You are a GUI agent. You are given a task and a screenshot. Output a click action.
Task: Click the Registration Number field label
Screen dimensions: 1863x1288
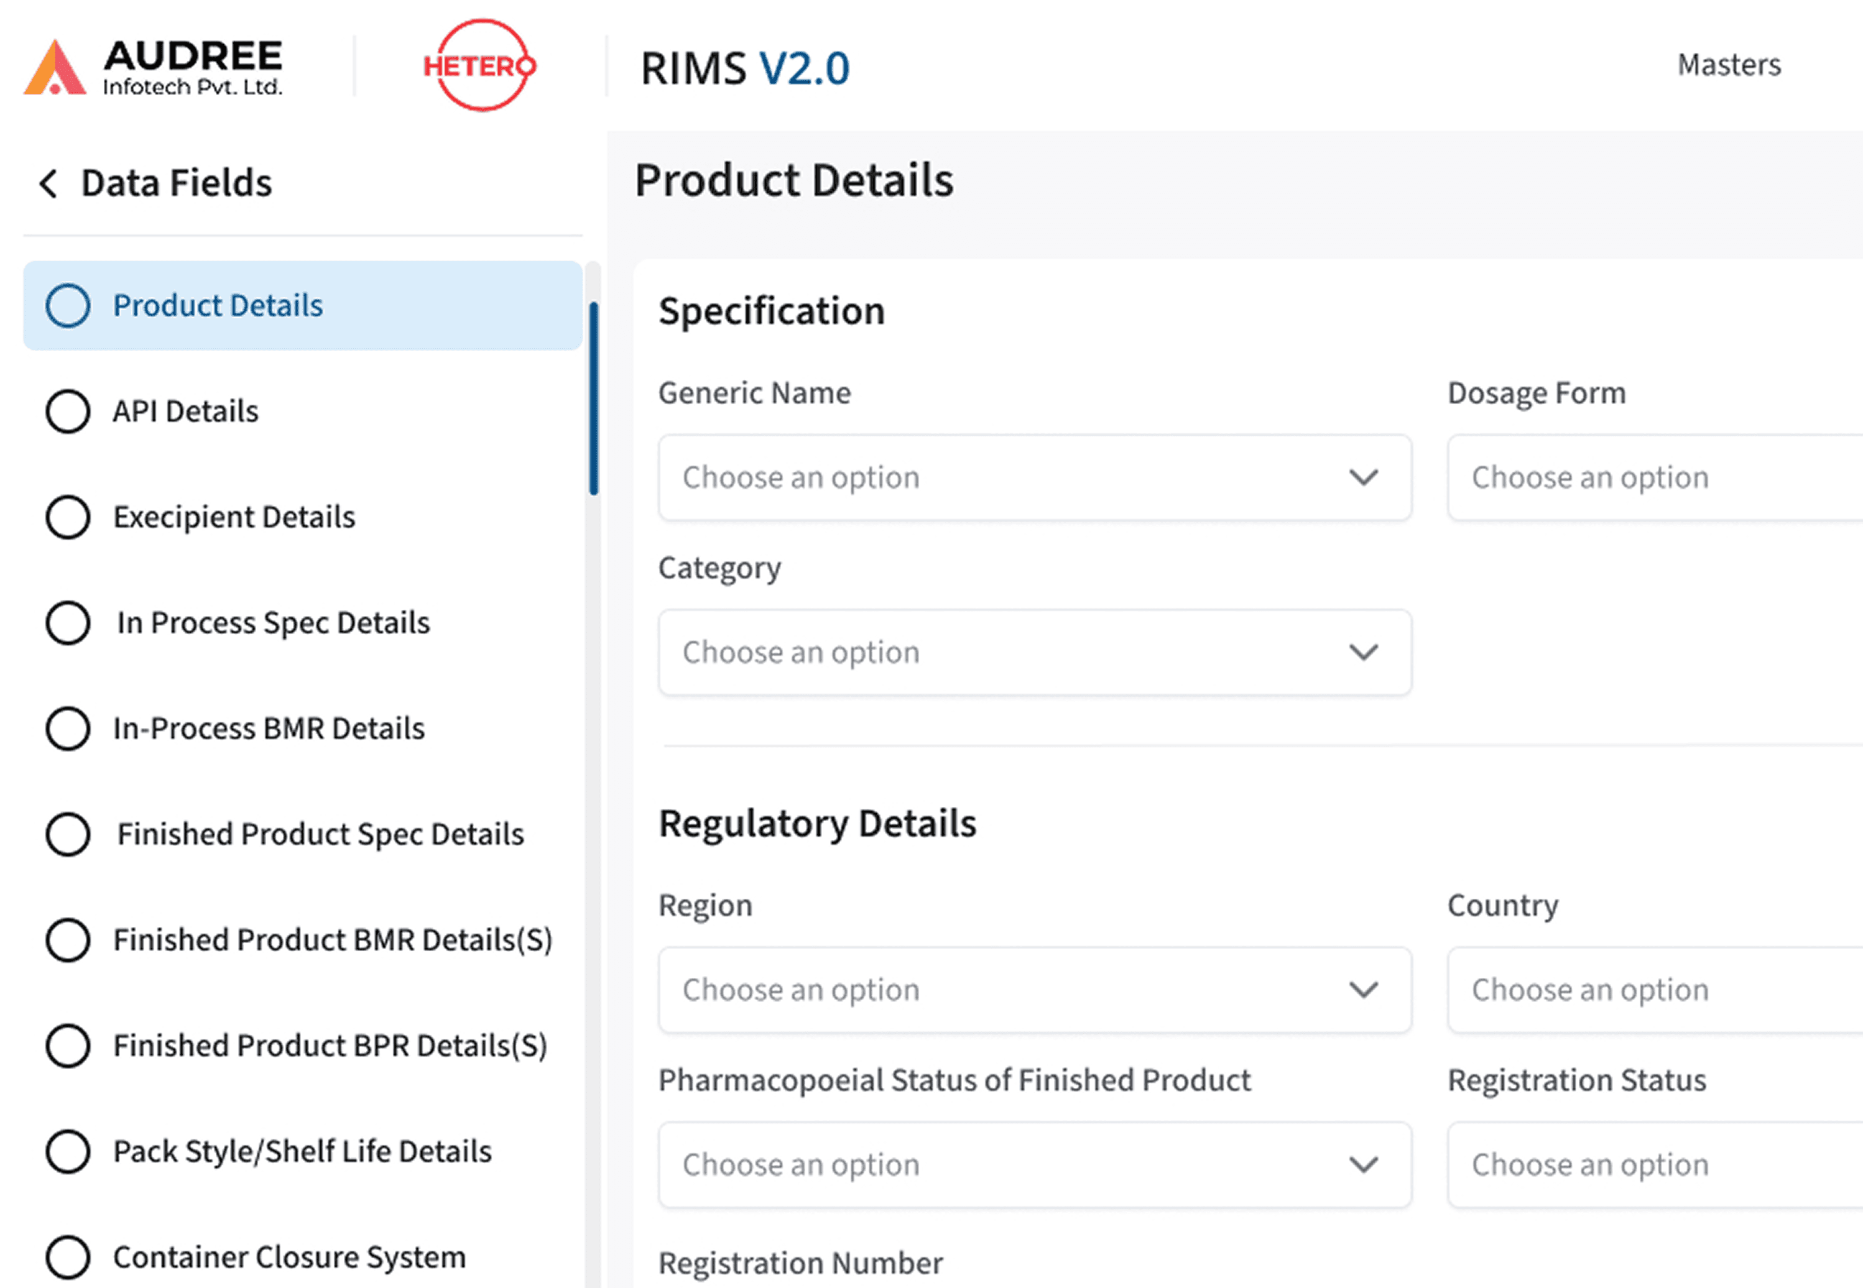tap(801, 1262)
